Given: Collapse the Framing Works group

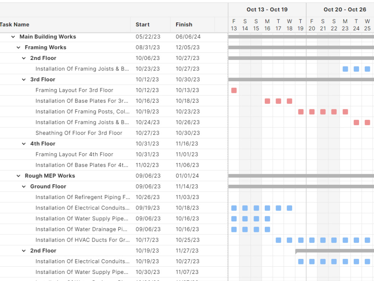Looking at the screenshot, I should (18, 48).
